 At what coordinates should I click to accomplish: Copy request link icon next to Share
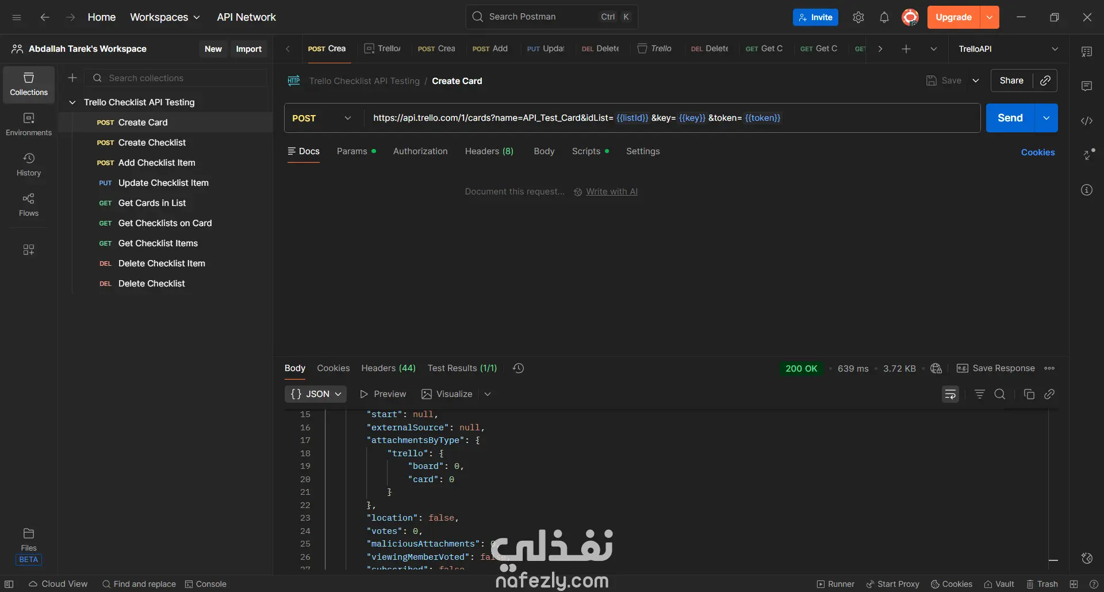(x=1045, y=81)
